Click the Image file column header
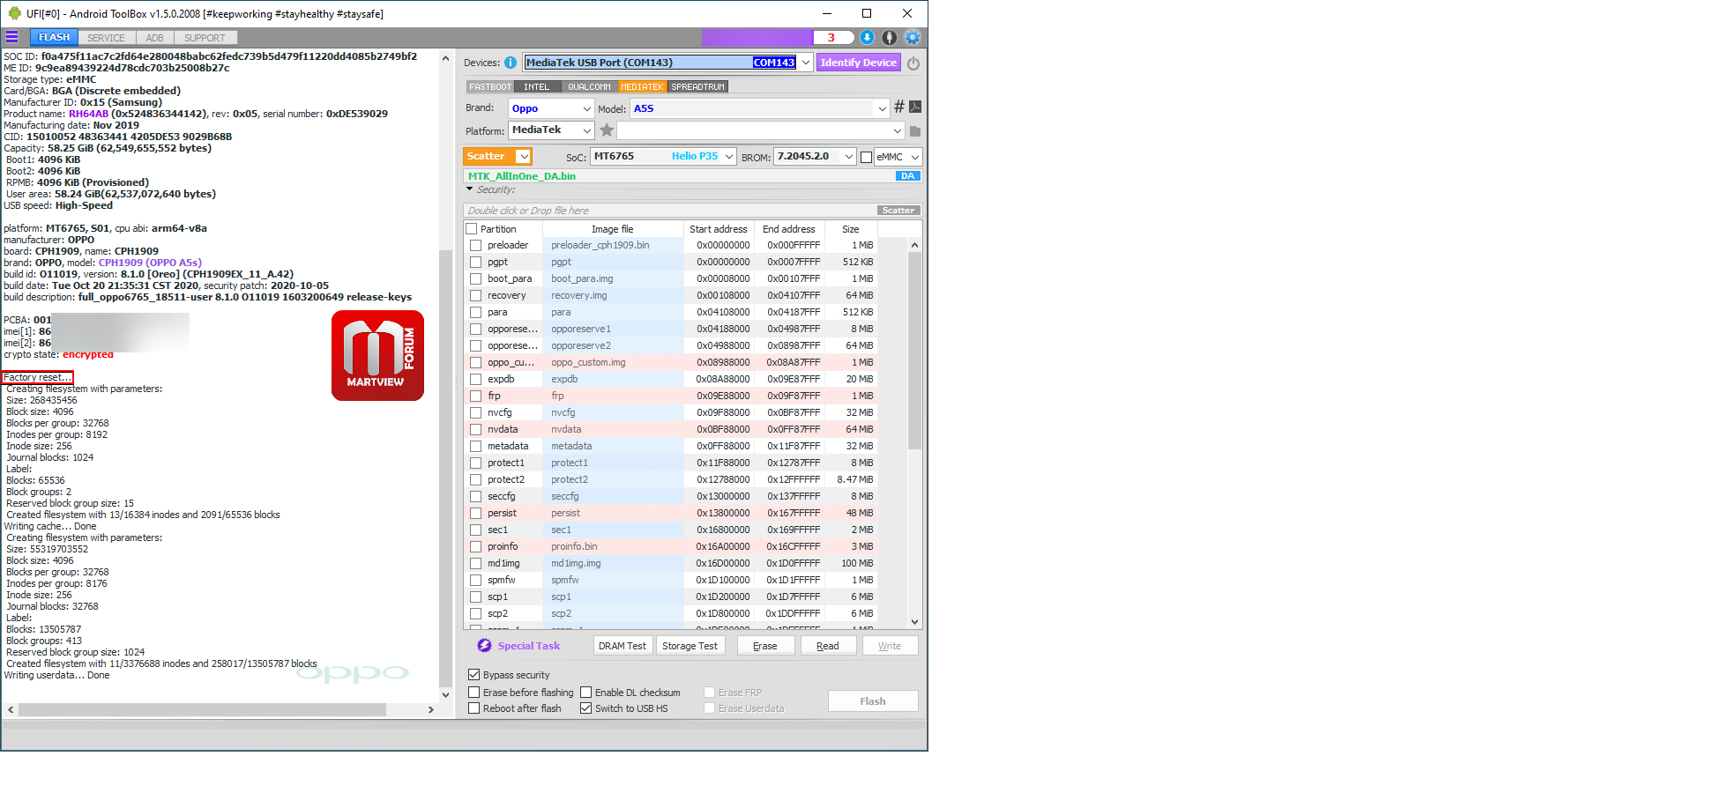This screenshot has height=793, width=1722. tap(613, 229)
